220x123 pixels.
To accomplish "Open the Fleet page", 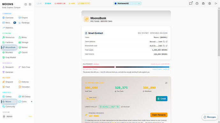I will pos(6,87).
